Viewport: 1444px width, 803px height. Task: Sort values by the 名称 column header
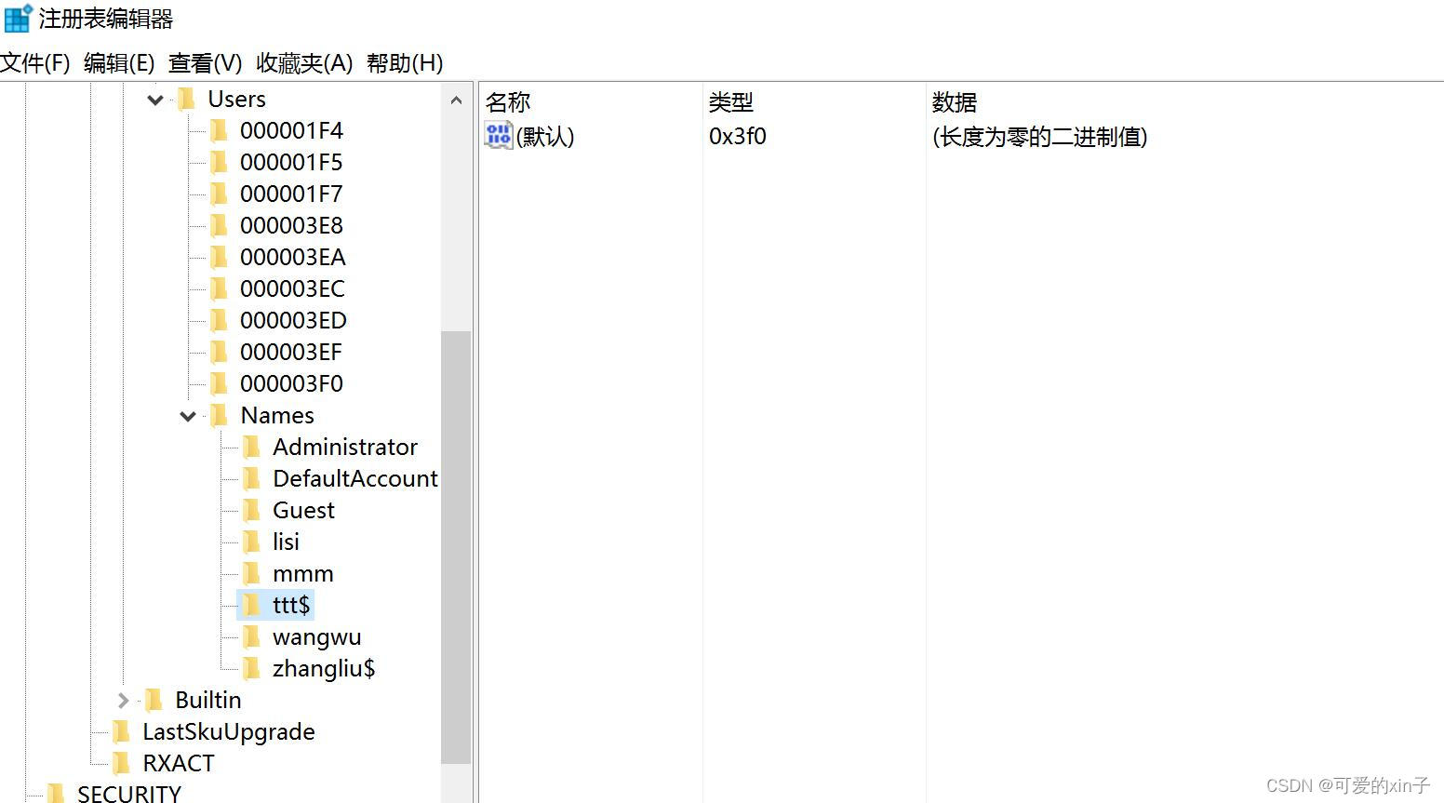click(x=586, y=101)
